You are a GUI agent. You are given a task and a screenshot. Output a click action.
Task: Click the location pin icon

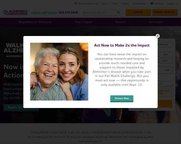pyautogui.click(x=76, y=3)
